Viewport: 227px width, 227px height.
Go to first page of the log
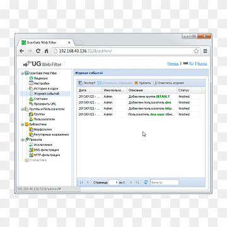81,182
